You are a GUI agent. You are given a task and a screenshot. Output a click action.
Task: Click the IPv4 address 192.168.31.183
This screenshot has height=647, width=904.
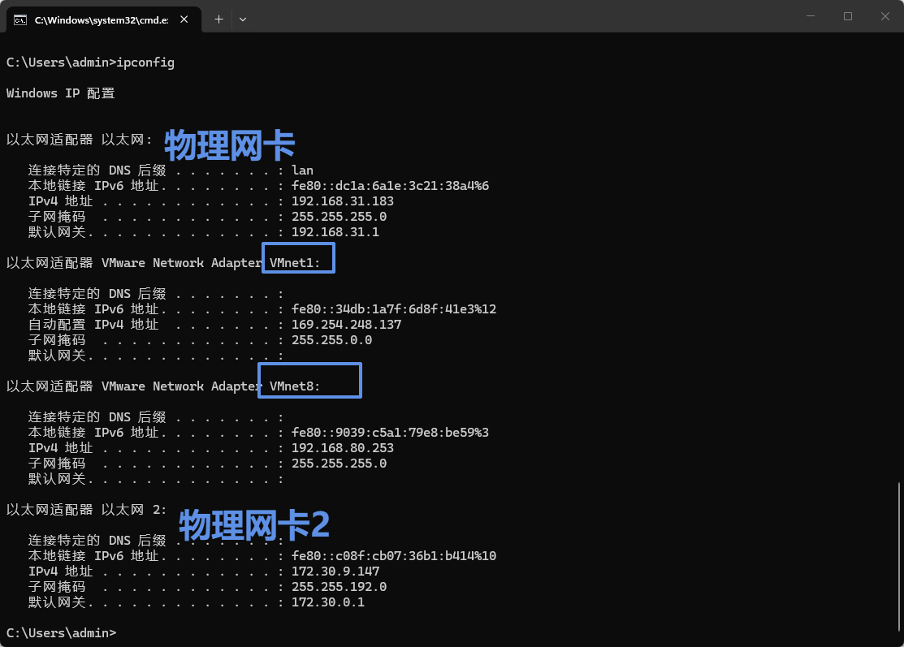point(342,201)
